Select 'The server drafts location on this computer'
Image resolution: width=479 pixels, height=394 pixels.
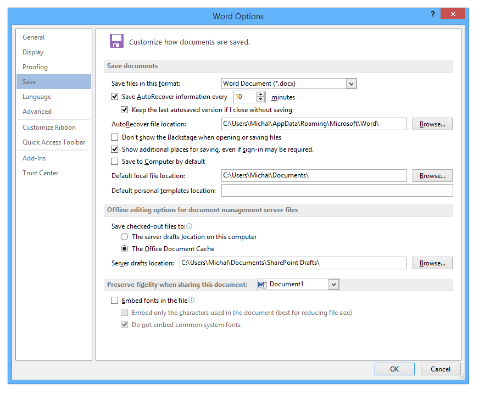[124, 237]
